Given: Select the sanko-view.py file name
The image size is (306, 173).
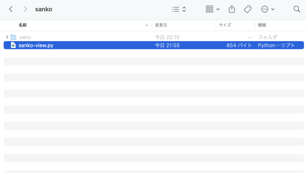Looking at the screenshot, I should tap(36, 45).
